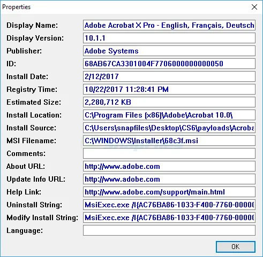Select the Display Version field 10.1.1

tap(169, 38)
